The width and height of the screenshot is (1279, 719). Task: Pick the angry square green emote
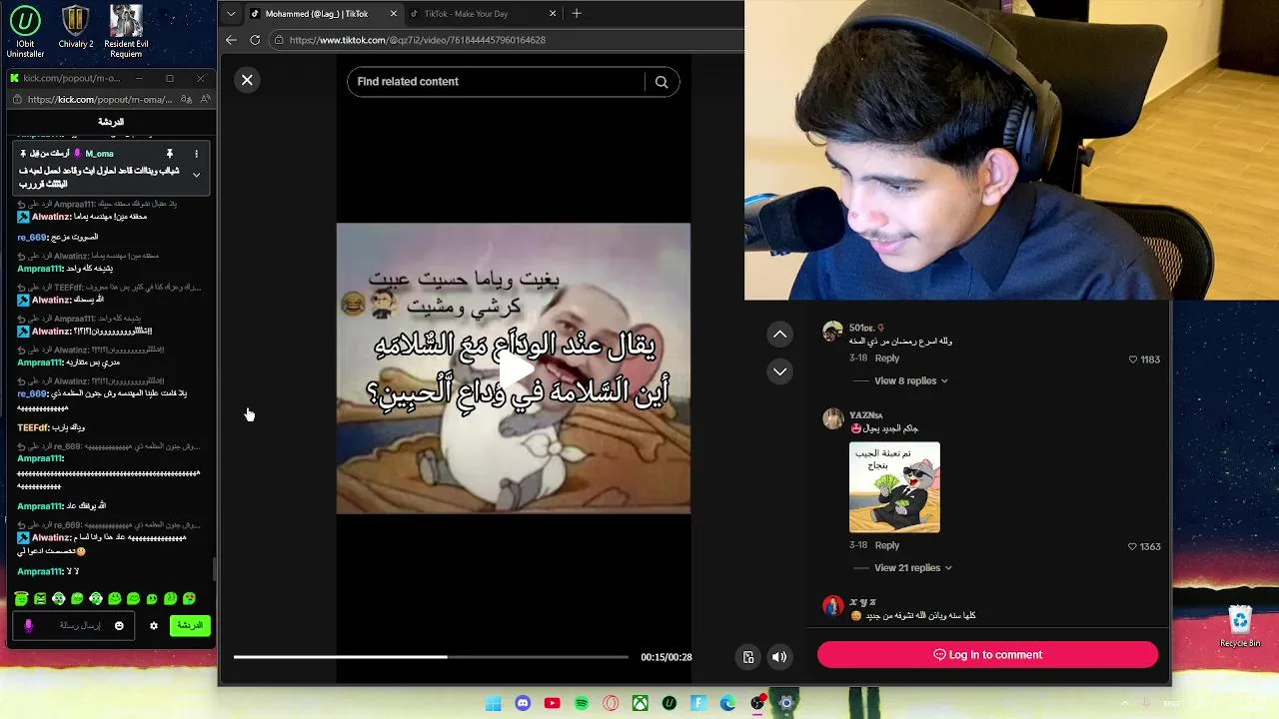[40, 598]
